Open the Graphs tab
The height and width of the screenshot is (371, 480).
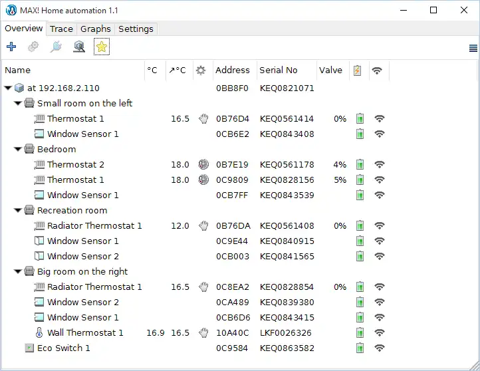96,29
